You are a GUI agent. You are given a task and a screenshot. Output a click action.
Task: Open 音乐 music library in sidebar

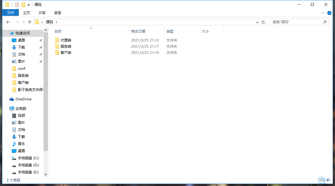click(x=18, y=144)
